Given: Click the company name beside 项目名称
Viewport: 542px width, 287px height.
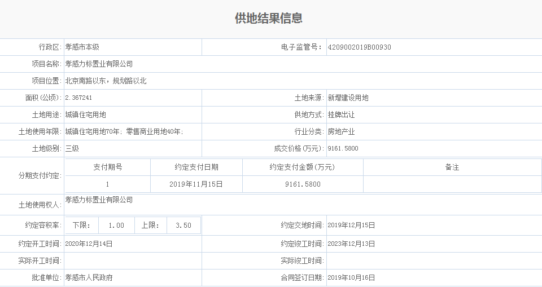Looking at the screenshot, I should click(x=99, y=64).
